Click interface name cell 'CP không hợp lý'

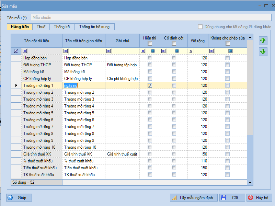pos(84,79)
